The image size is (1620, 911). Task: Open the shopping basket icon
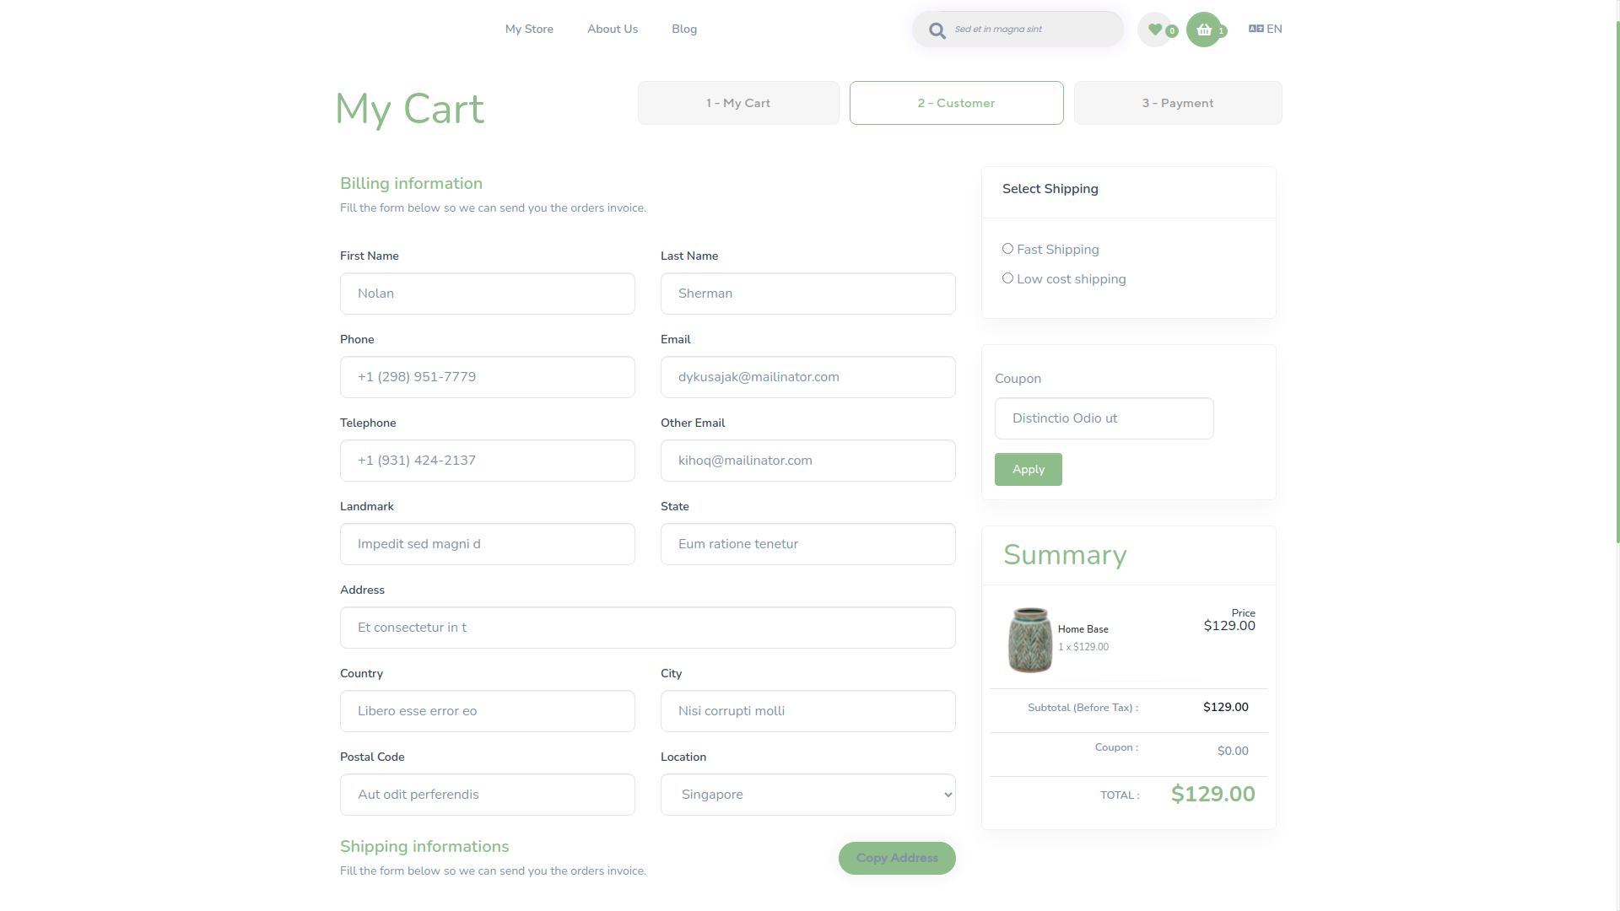(x=1204, y=30)
